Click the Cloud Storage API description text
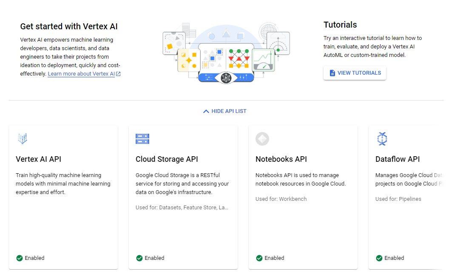The image size is (463, 276). 182,184
